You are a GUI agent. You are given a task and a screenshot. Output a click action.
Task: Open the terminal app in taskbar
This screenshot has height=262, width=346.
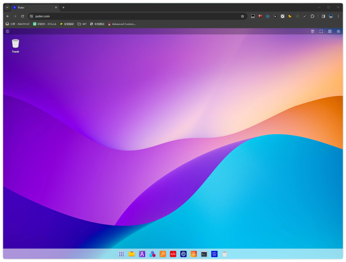click(x=204, y=254)
